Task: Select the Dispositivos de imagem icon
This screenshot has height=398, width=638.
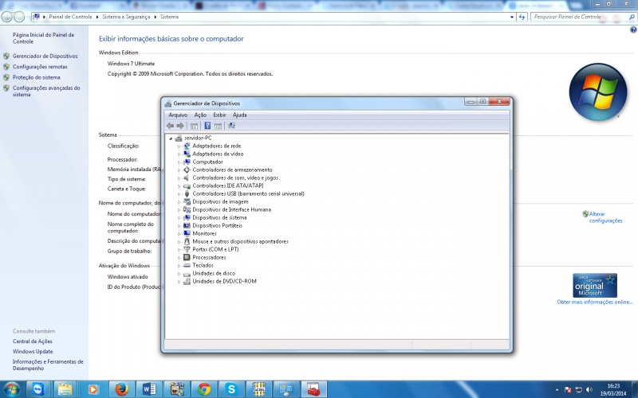Action: [x=187, y=202]
